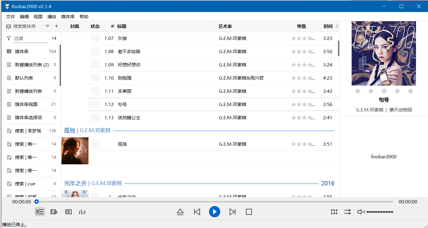Select the 媒体库 library icon in sidebar
428x228 pixels.
[x=9, y=51]
